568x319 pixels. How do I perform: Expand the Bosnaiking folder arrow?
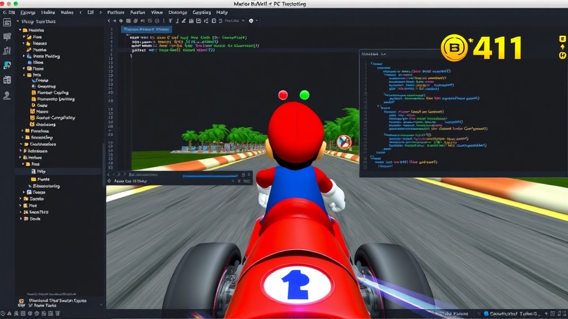pos(22,137)
